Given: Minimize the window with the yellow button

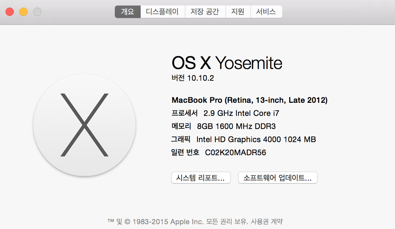Looking at the screenshot, I should [x=23, y=12].
